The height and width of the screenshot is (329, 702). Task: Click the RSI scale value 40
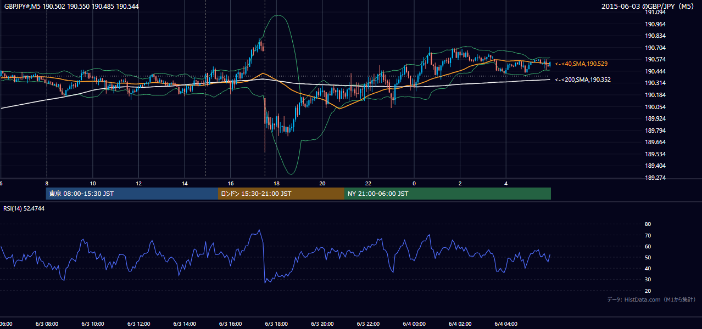coord(648,268)
